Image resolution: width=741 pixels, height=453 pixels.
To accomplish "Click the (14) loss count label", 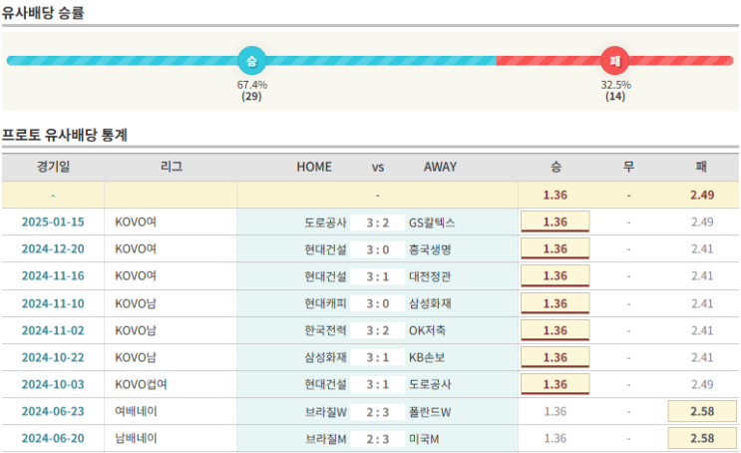I will click(x=614, y=97).
